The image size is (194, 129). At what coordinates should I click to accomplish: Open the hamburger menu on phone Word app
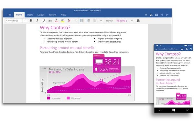pos(156,49)
